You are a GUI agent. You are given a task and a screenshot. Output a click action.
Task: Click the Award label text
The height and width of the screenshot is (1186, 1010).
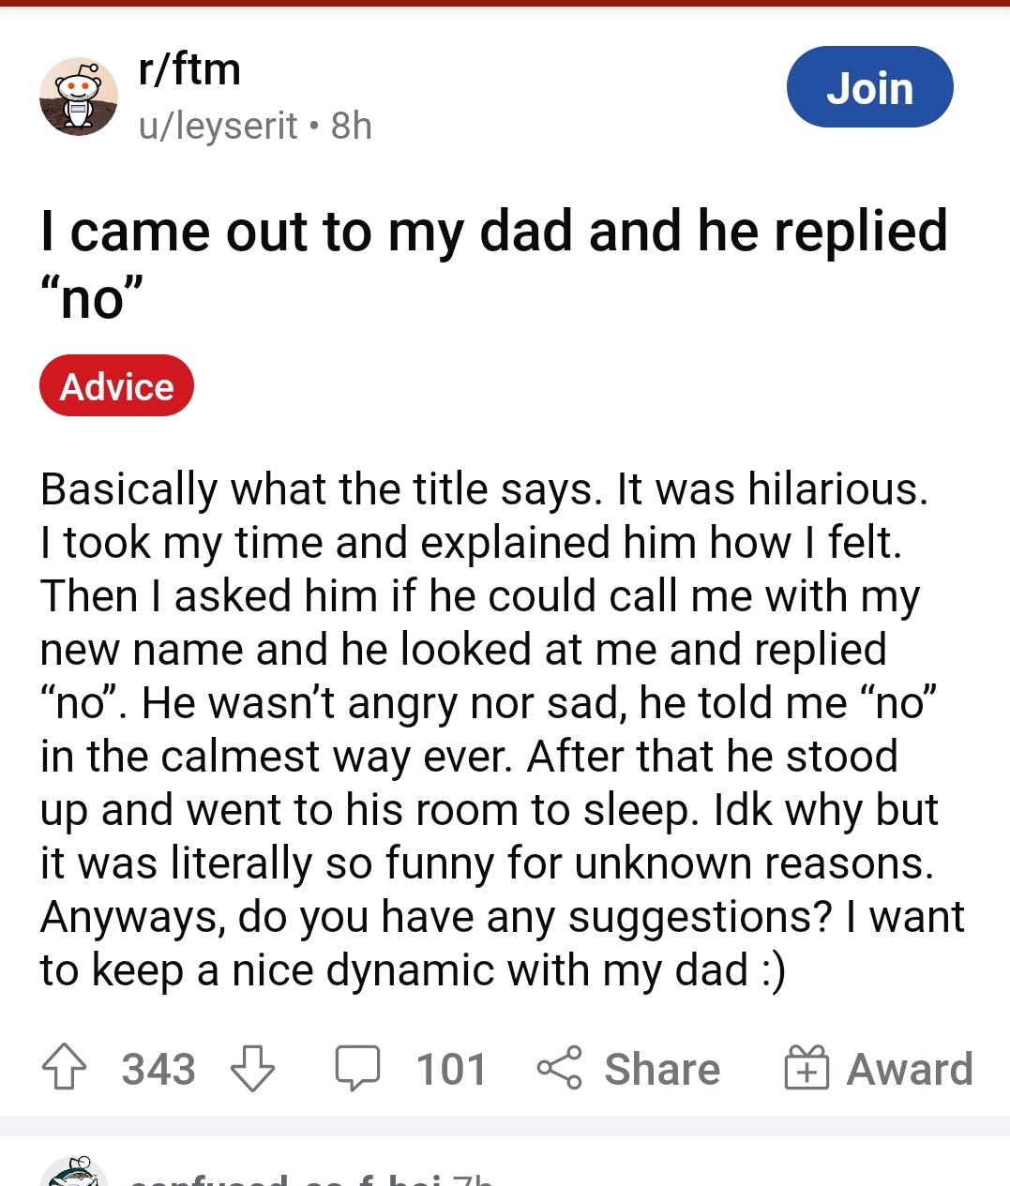910,1069
